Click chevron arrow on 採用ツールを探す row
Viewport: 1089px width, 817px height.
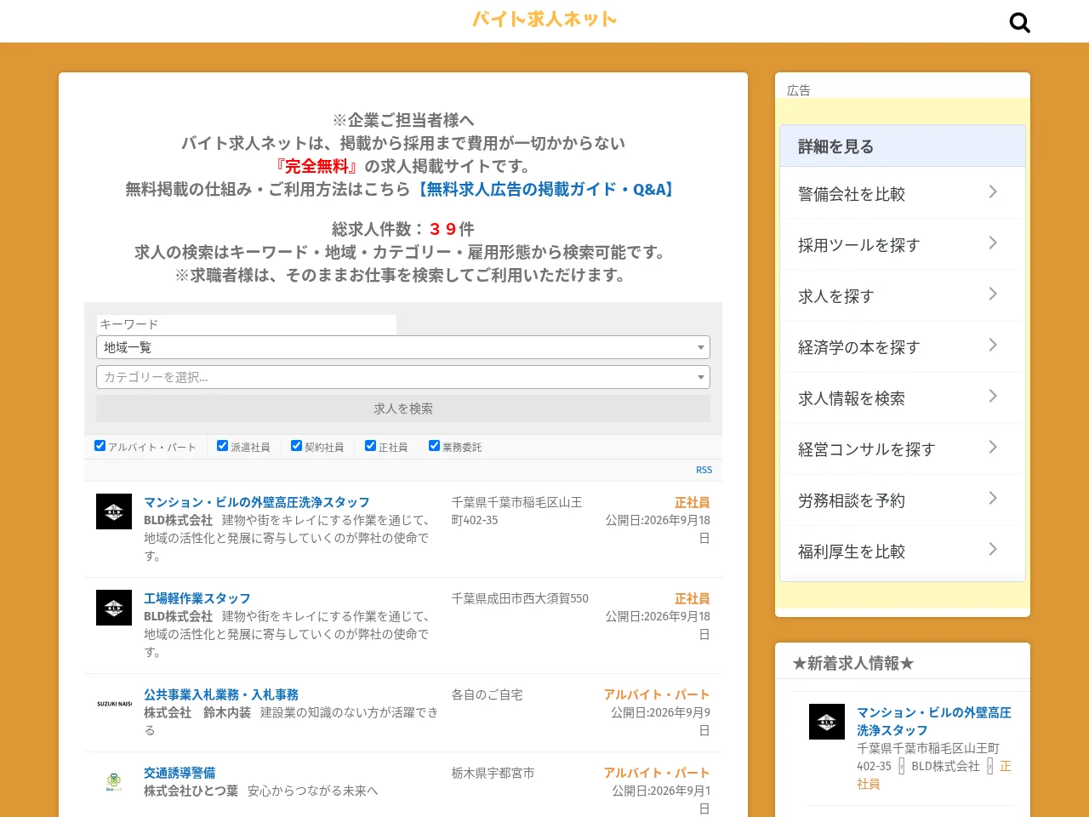click(993, 243)
